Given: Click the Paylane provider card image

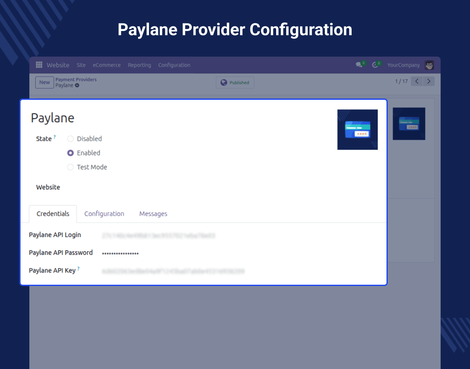Looking at the screenshot, I should coord(357,130).
